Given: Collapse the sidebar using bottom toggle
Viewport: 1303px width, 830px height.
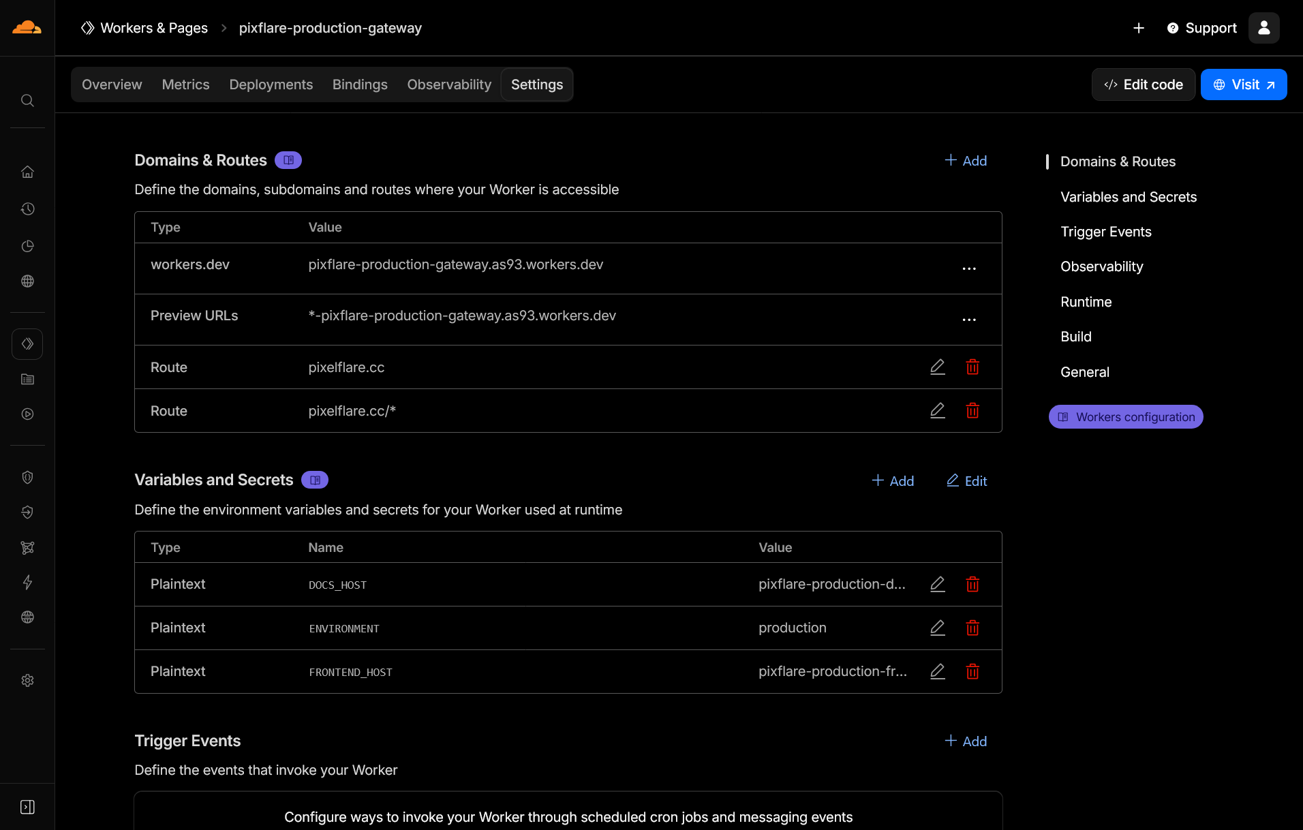Looking at the screenshot, I should [27, 806].
